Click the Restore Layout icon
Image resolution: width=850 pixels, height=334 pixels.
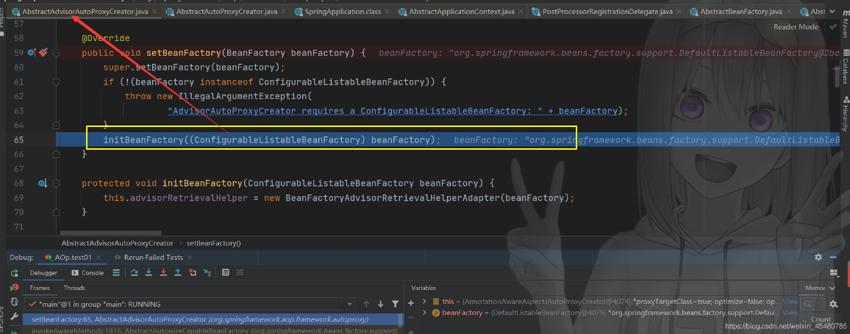[x=834, y=273]
